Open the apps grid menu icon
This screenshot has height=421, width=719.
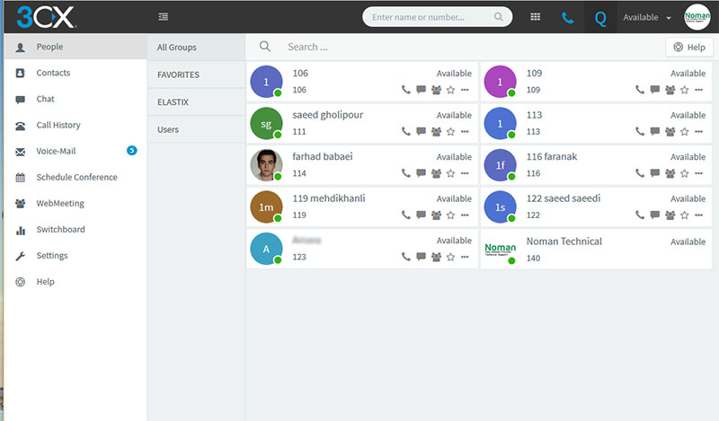(536, 17)
